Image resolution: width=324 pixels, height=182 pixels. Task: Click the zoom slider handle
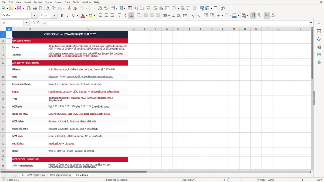pyautogui.click(x=302, y=180)
